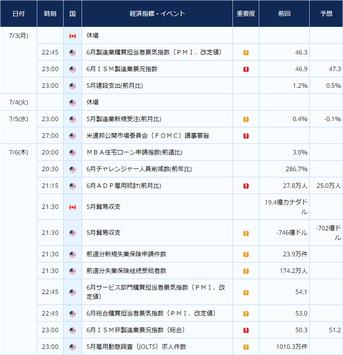343x355 pixels.
Task: Click the orange importance icon beside 製造業新規受注
Action: click(x=246, y=119)
